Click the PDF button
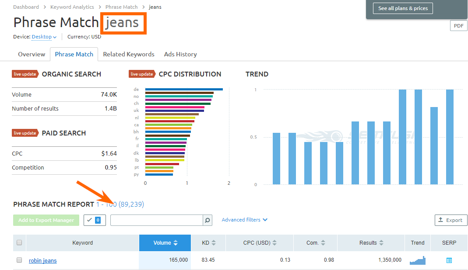 coord(458,26)
